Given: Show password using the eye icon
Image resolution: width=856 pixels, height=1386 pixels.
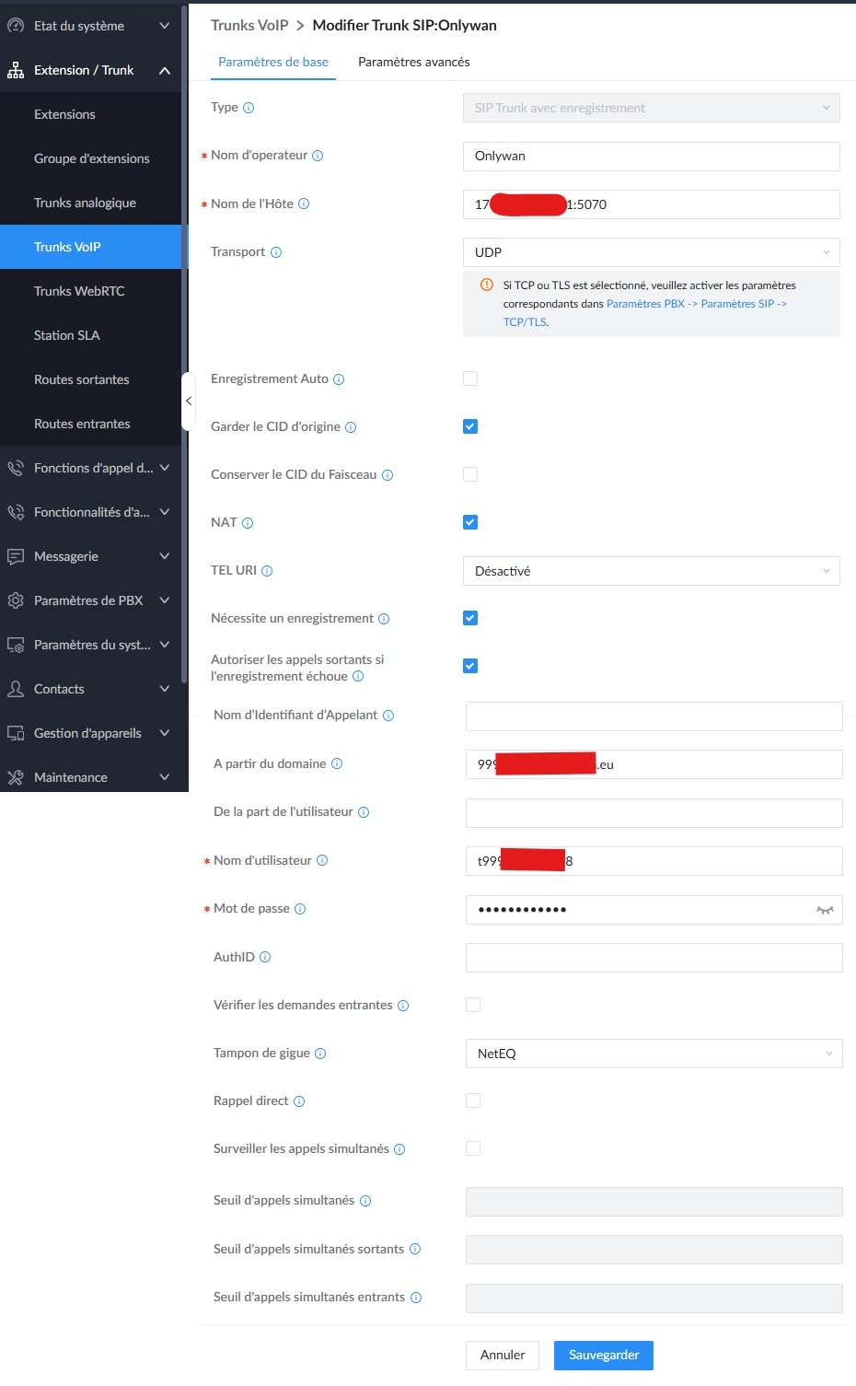Looking at the screenshot, I should click(825, 910).
